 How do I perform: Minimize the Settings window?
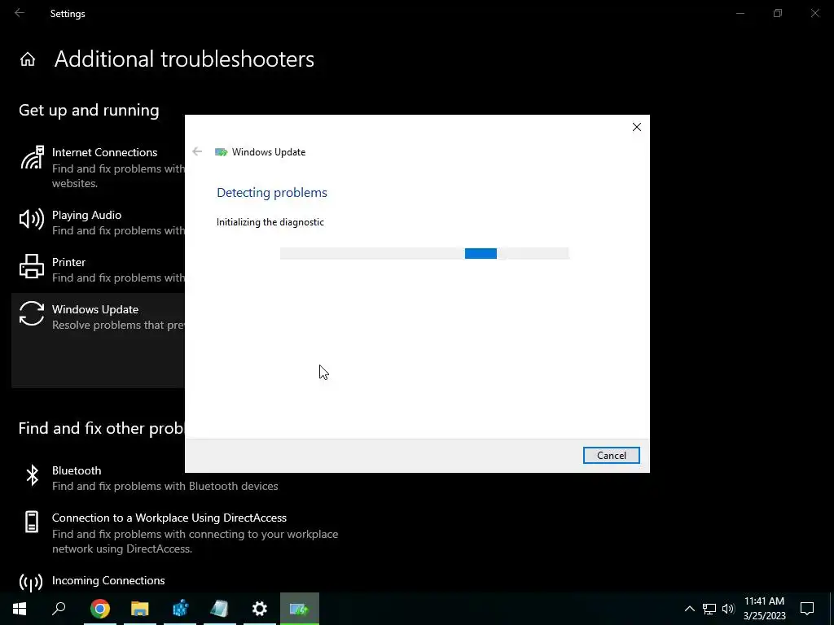click(x=740, y=13)
